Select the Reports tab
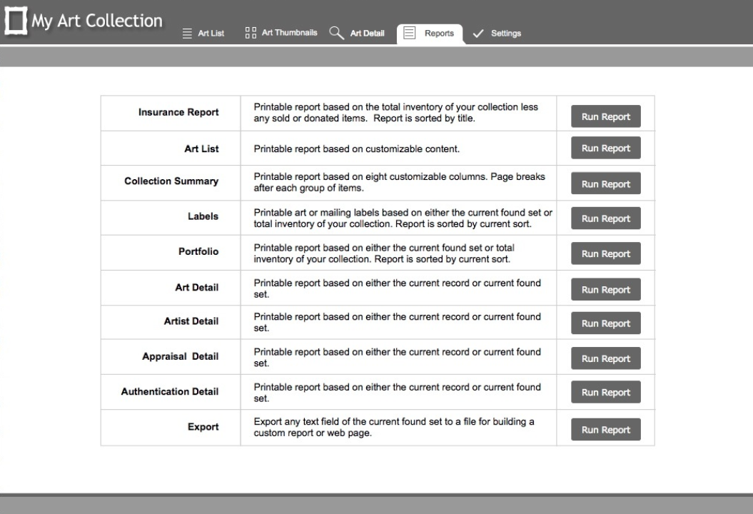Image resolution: width=753 pixels, height=514 pixels. click(x=438, y=33)
